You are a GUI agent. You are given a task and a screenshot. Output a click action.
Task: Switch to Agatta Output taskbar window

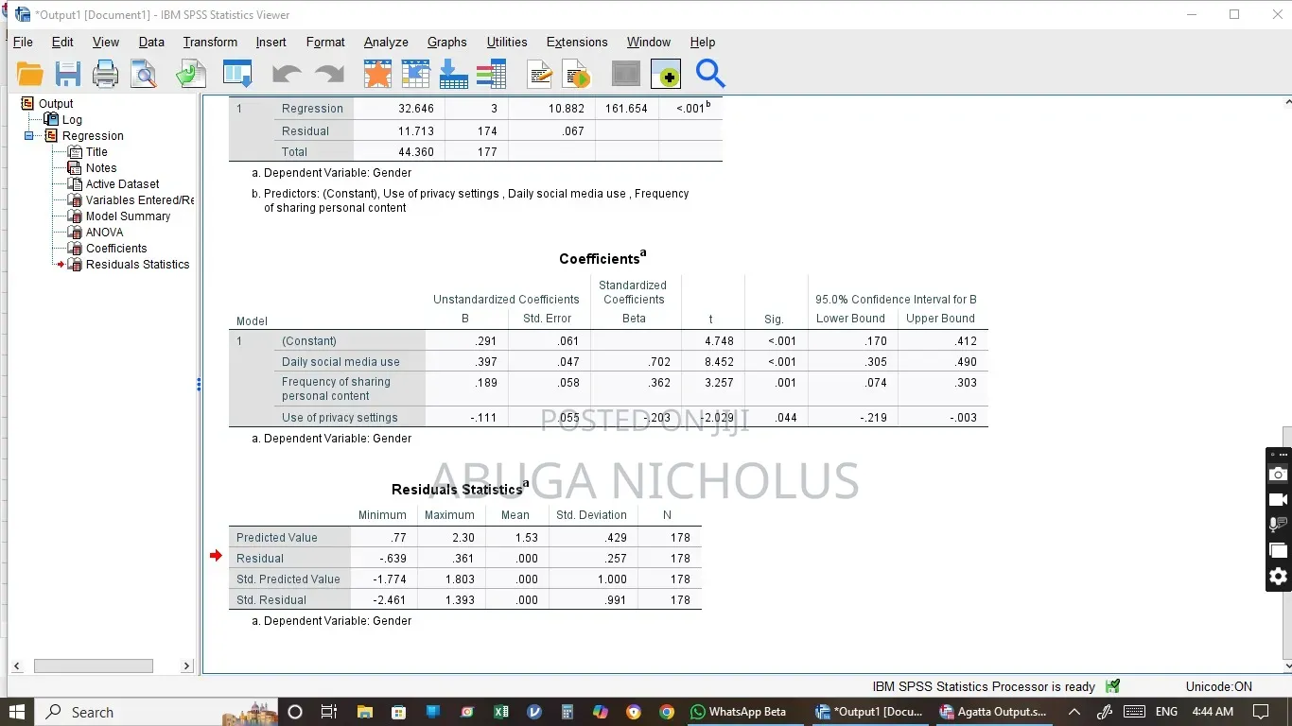coord(993,712)
